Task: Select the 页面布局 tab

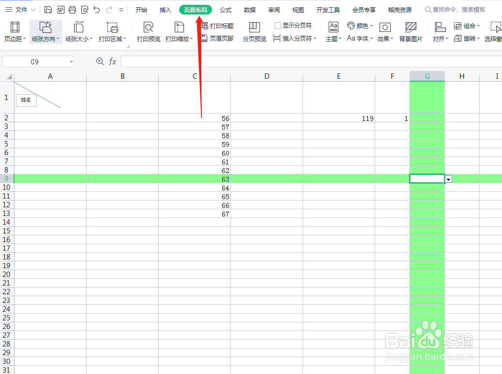Action: tap(195, 10)
